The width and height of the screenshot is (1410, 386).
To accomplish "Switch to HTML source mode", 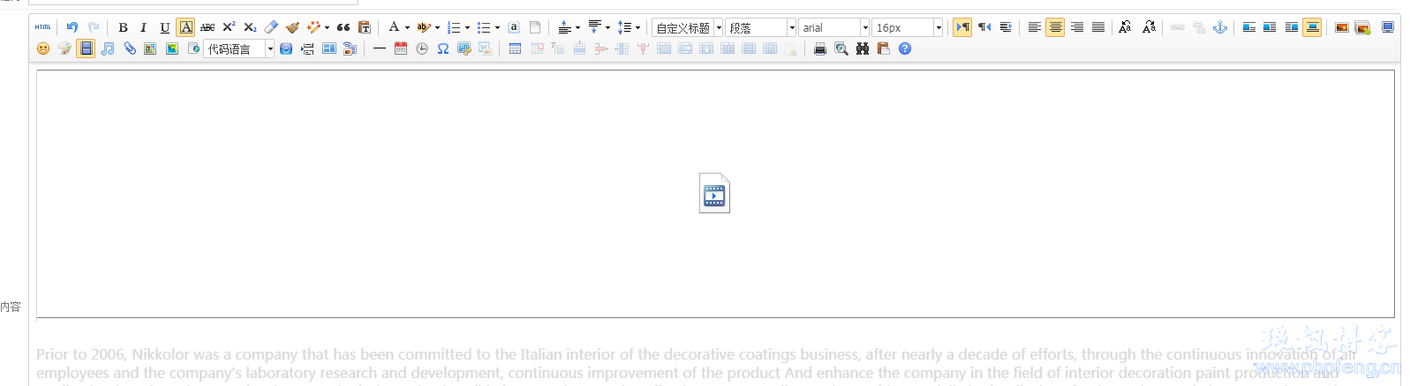I will [x=42, y=27].
